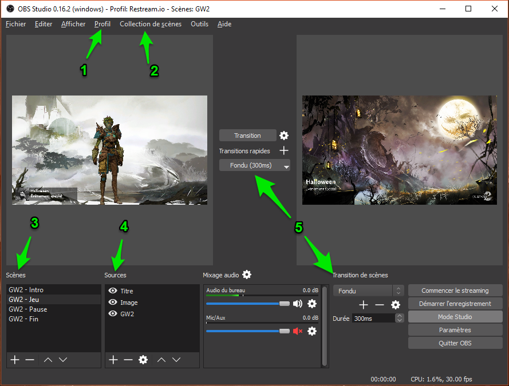Image resolution: width=509 pixels, height=386 pixels.
Task: Open Paramètres
Action: tap(455, 330)
